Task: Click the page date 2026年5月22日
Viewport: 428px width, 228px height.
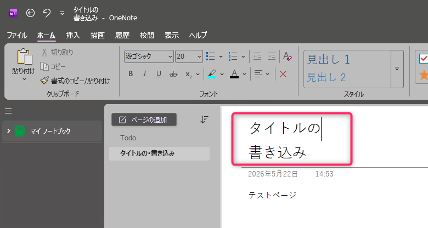Action: point(272,174)
